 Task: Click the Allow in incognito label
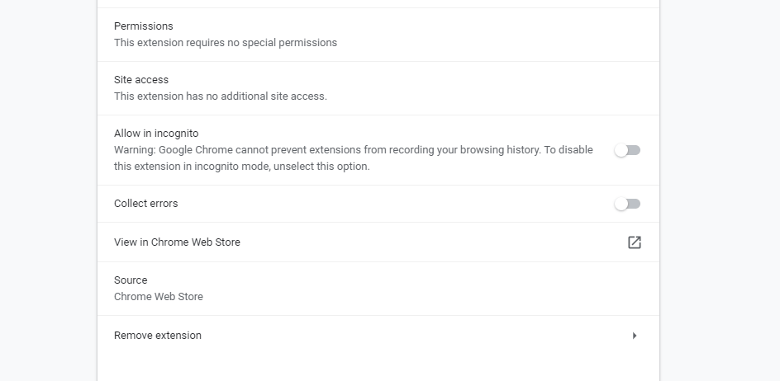pos(156,134)
